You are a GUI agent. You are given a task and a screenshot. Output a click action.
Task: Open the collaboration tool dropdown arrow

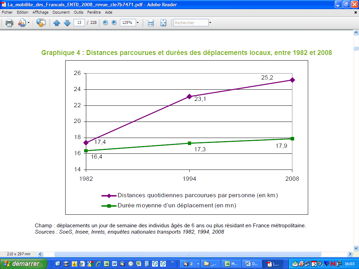coord(28,23)
